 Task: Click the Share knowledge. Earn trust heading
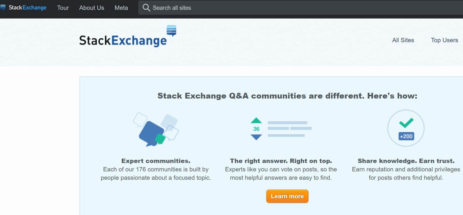click(x=406, y=161)
